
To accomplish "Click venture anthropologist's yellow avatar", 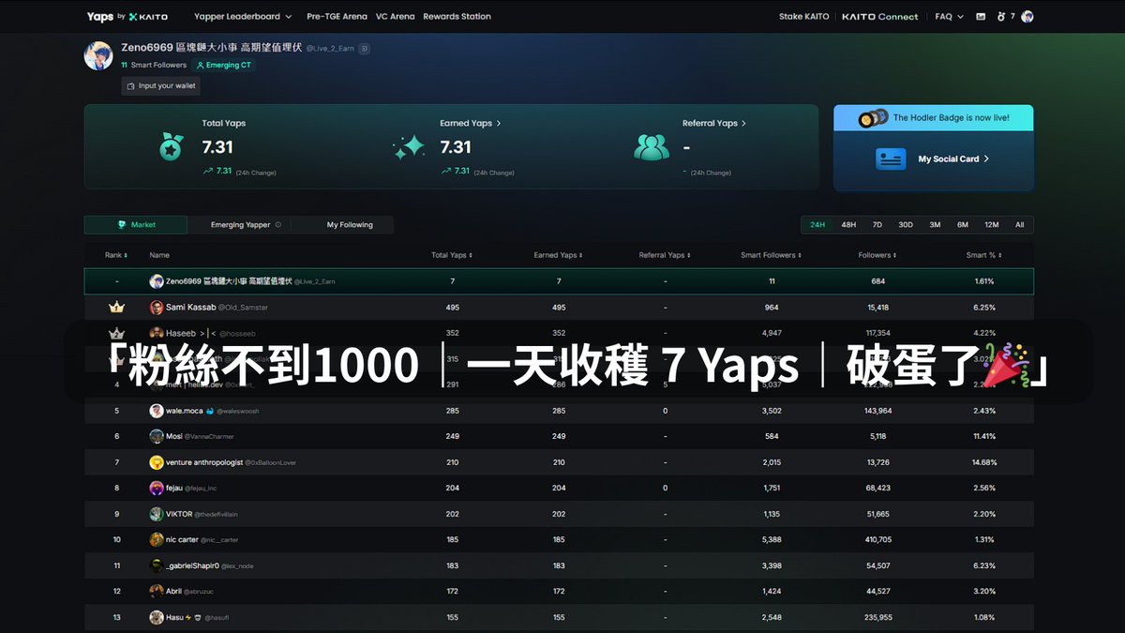I will [157, 462].
